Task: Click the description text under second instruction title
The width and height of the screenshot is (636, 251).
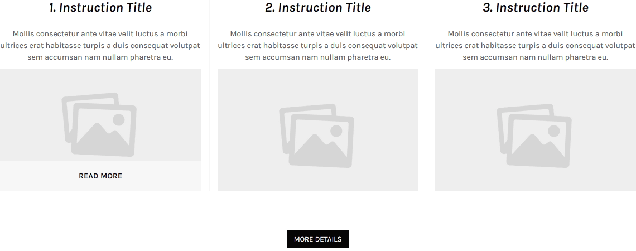Action: pos(317,45)
